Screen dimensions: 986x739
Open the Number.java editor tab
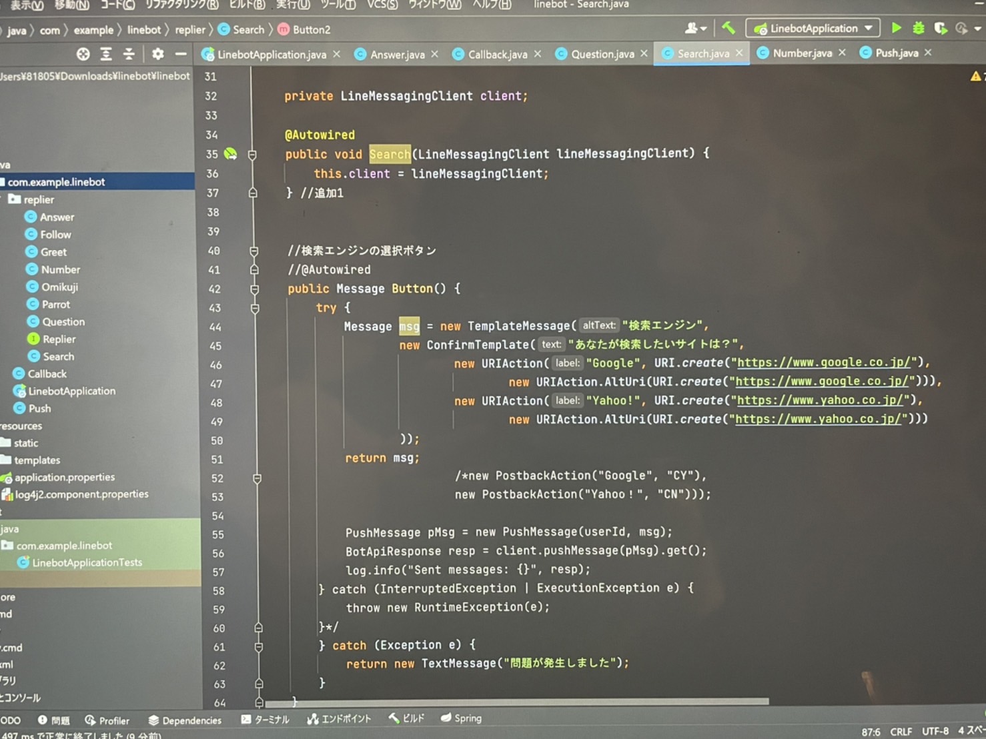pyautogui.click(x=801, y=53)
